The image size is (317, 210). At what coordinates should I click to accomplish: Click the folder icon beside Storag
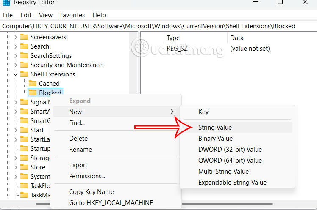pyautogui.click(x=24, y=158)
